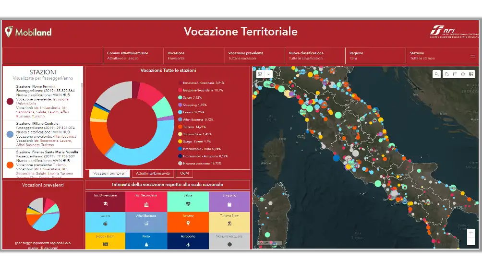Image resolution: width=482 pixels, height=271 pixels.
Task: Click the map selection tool icon
Action: point(260,74)
